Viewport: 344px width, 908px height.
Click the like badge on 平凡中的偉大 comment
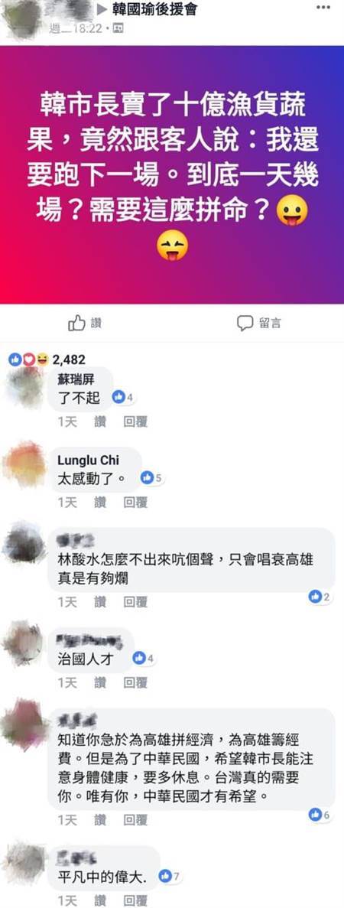[x=170, y=876]
